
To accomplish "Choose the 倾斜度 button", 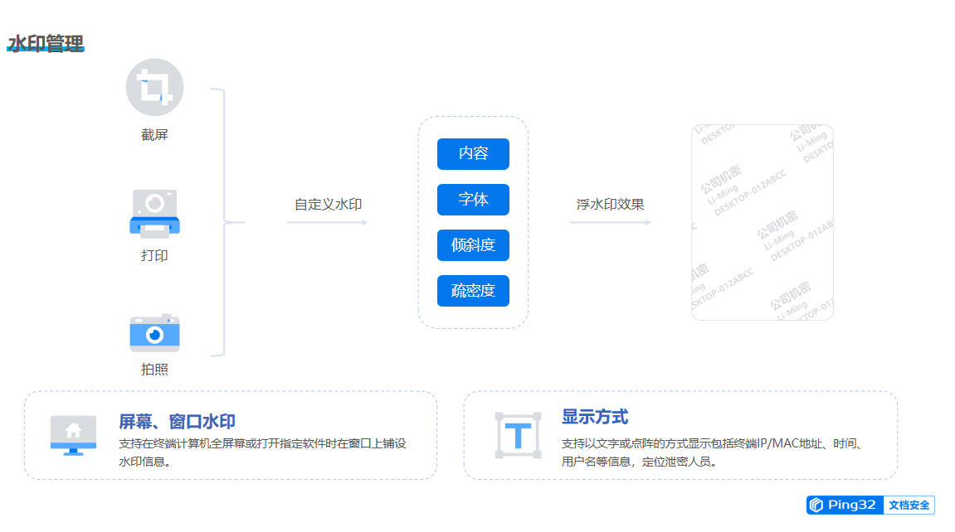I will [473, 245].
